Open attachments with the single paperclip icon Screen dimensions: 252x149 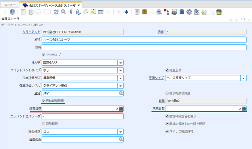point(71,12)
